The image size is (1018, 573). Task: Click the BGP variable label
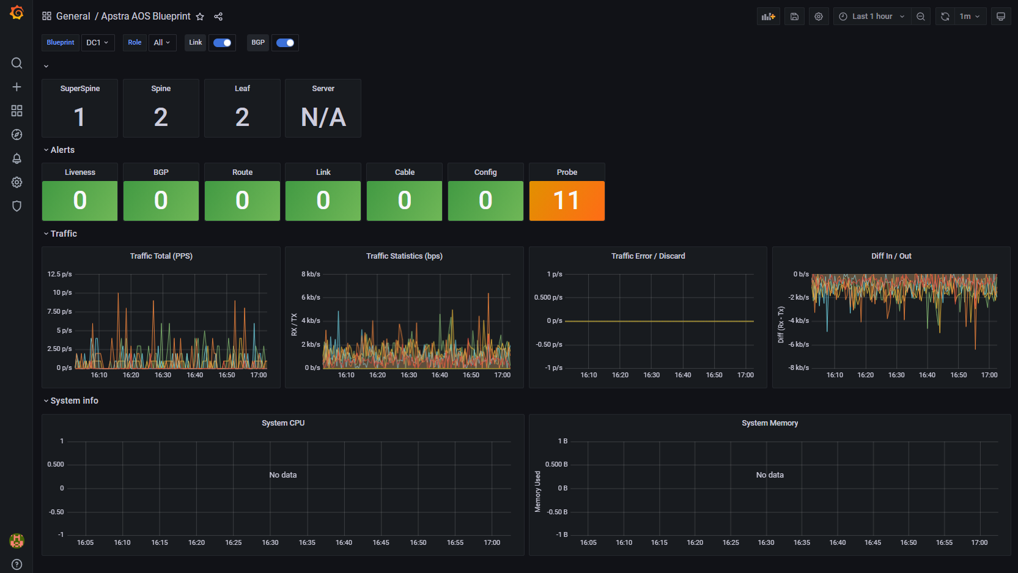[x=258, y=43]
